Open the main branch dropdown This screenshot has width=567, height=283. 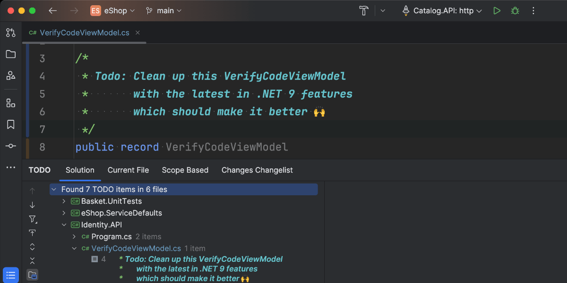pos(163,10)
